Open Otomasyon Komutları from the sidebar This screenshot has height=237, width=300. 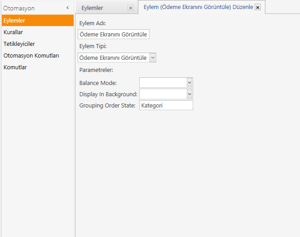click(x=31, y=56)
